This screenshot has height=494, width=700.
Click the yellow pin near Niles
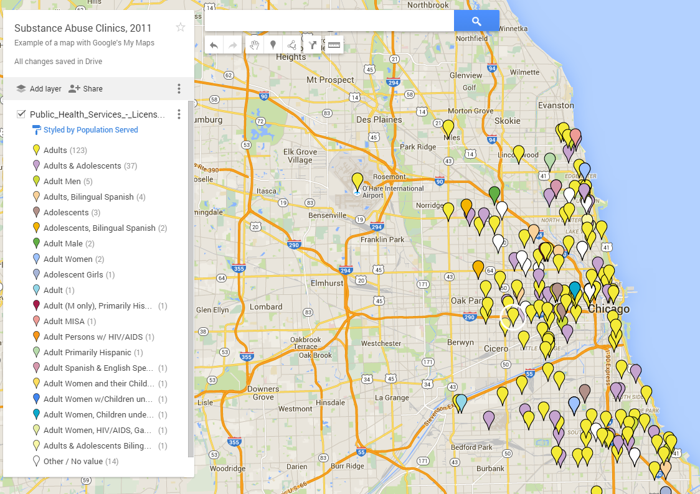(x=448, y=129)
